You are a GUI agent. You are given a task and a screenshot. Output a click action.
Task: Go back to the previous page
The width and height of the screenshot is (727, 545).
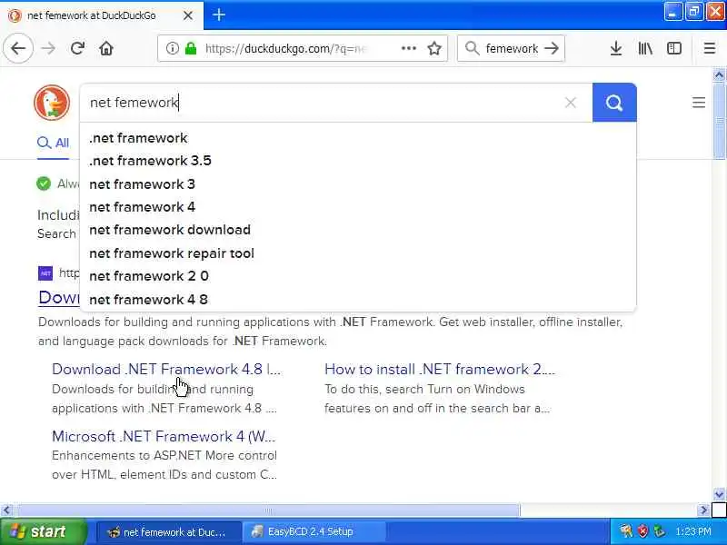coord(18,48)
